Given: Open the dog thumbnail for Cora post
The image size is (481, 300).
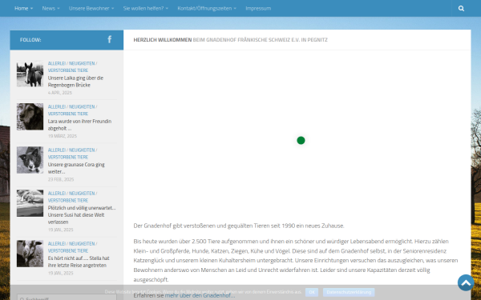Looking at the screenshot, I should [x=30, y=160].
